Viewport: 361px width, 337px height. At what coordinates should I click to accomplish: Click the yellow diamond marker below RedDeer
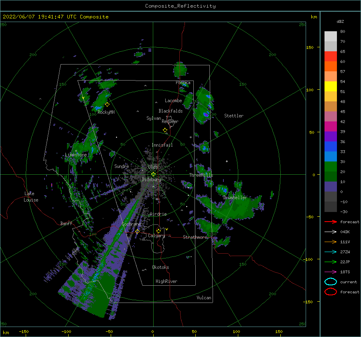point(165,130)
